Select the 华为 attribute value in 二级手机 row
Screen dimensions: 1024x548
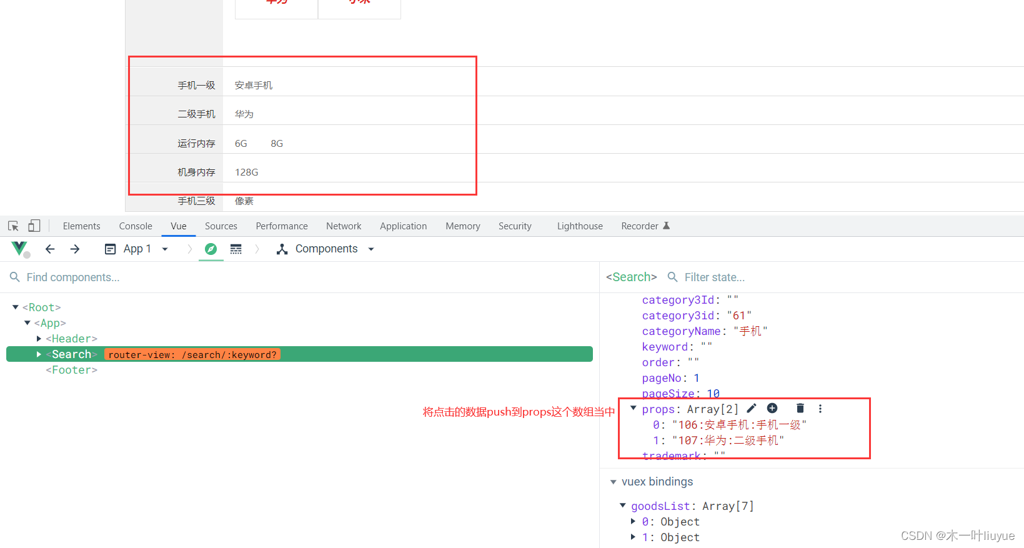click(x=244, y=114)
